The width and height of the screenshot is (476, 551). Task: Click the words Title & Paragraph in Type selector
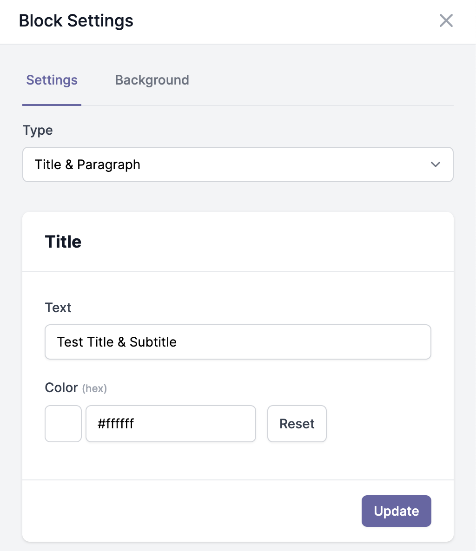pyautogui.click(x=87, y=165)
